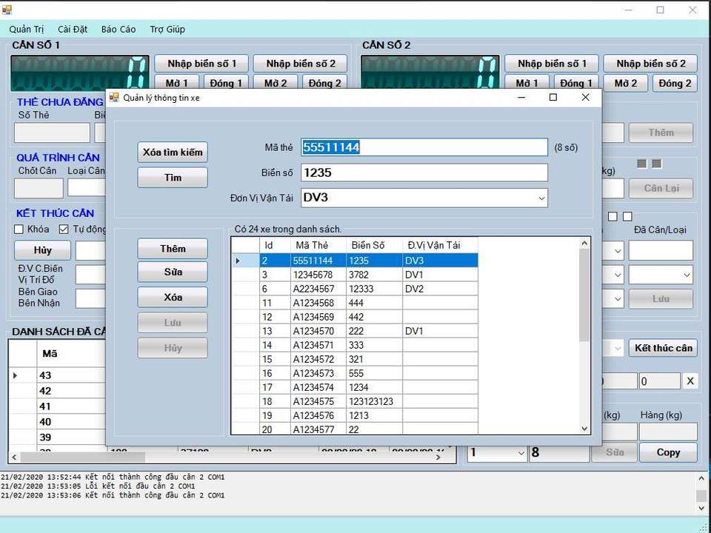Tick the first checkbox above Đã Cân/Loại
Viewport: 711px width, 533px height.
coord(612,217)
